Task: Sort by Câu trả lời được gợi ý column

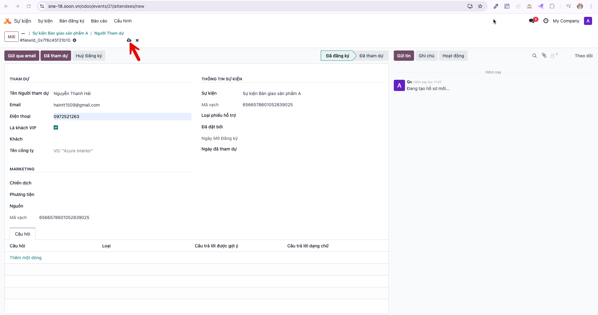Action: click(216, 246)
